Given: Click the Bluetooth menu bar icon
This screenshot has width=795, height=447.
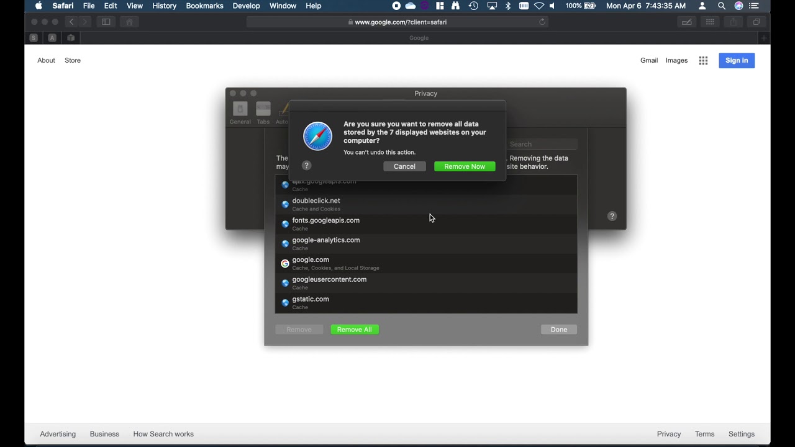Looking at the screenshot, I should pyautogui.click(x=507, y=6).
